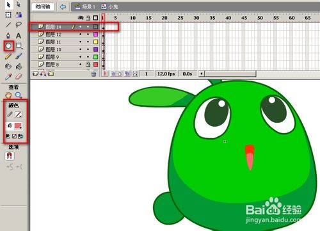Screen dimensions: 320x231
Task: Insert a new layer button
Action: [35, 74]
